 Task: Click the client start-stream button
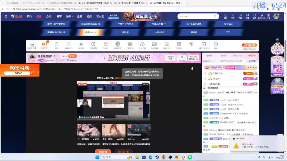click(123, 151)
